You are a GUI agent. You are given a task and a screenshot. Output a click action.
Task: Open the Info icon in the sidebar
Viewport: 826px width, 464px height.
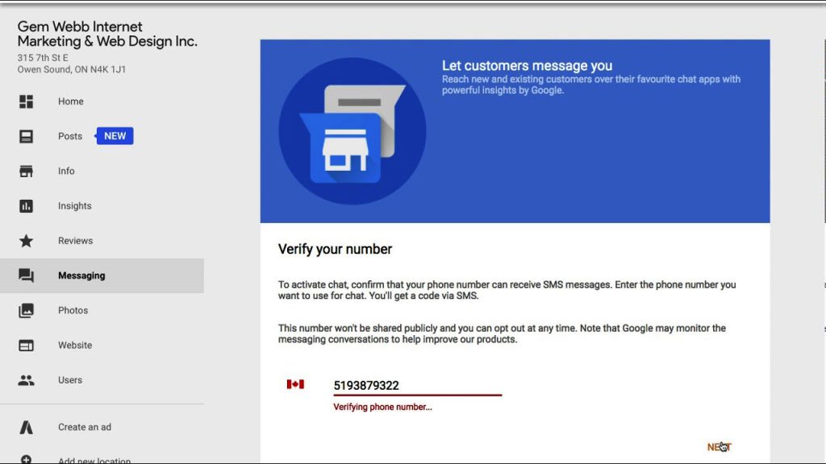pos(25,171)
